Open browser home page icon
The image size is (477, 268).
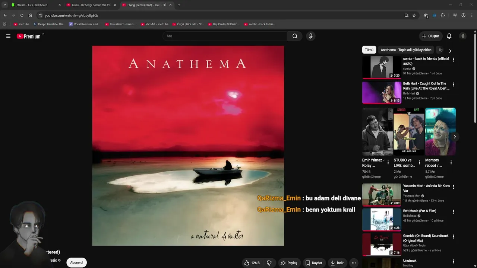tap(30, 15)
